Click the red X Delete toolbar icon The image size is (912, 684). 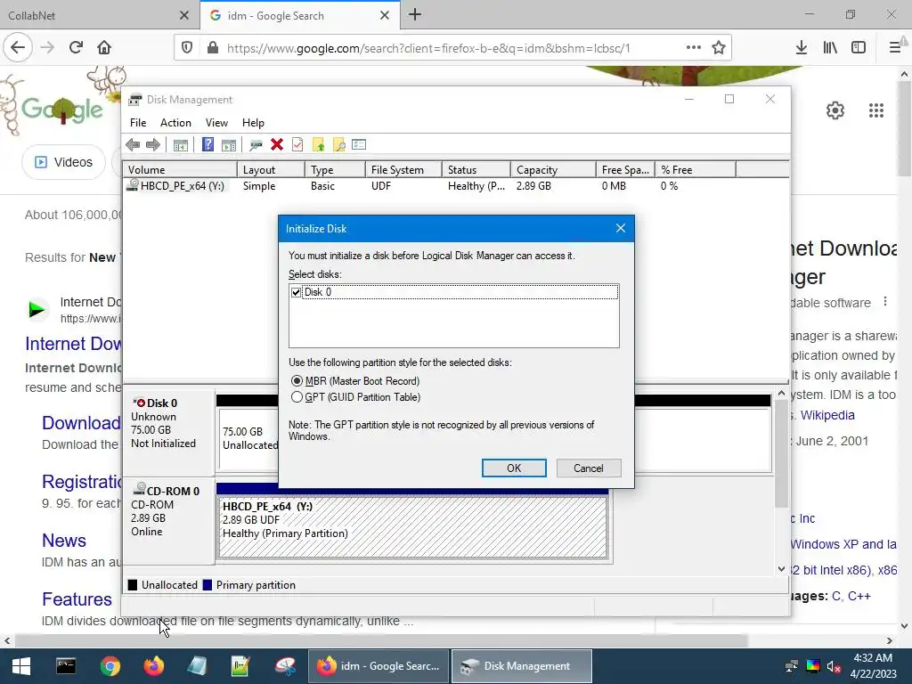[x=277, y=145]
